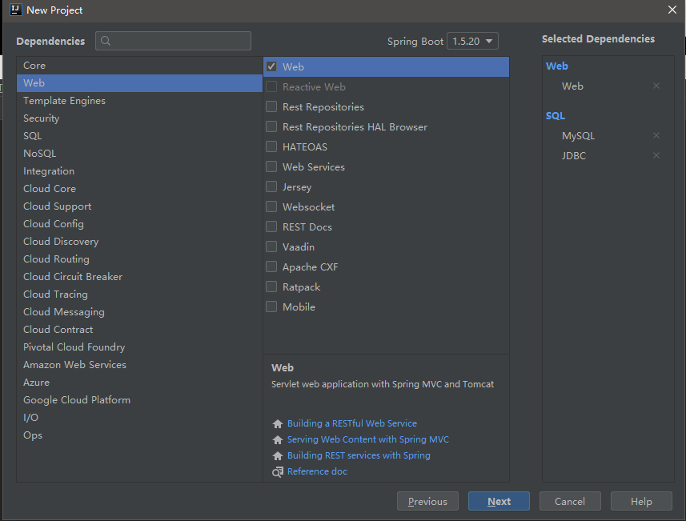The height and width of the screenshot is (521, 686).
Task: Enable the Apache CXF checkbox
Action: click(x=271, y=267)
